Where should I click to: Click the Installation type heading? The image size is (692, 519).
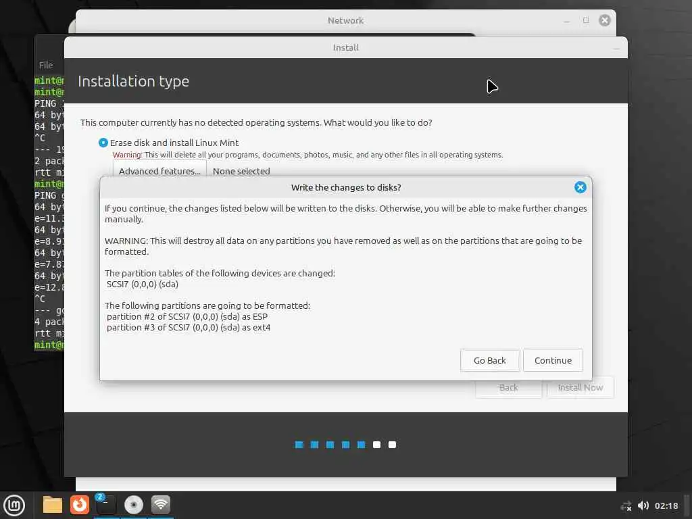pos(133,81)
